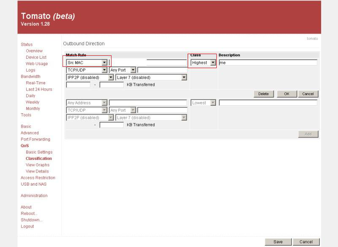Image resolution: width=338 pixels, height=247 pixels.
Task: Open the IPP2P (disabled) dropdown in first rule
Action: coord(90,77)
